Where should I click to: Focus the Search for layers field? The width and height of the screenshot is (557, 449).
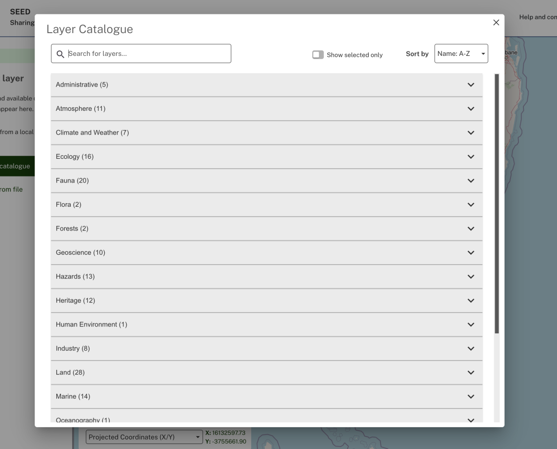(141, 54)
